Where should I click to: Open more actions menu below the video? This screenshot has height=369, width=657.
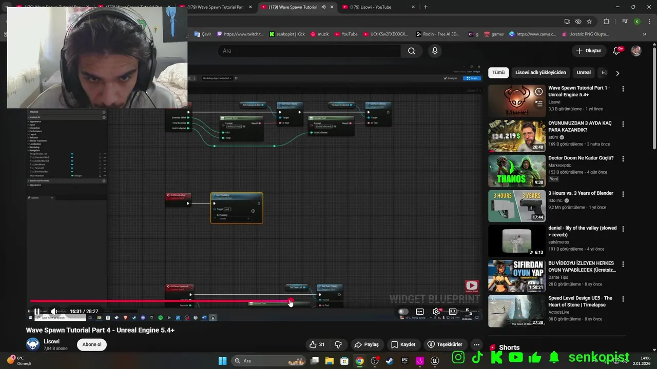point(477,344)
